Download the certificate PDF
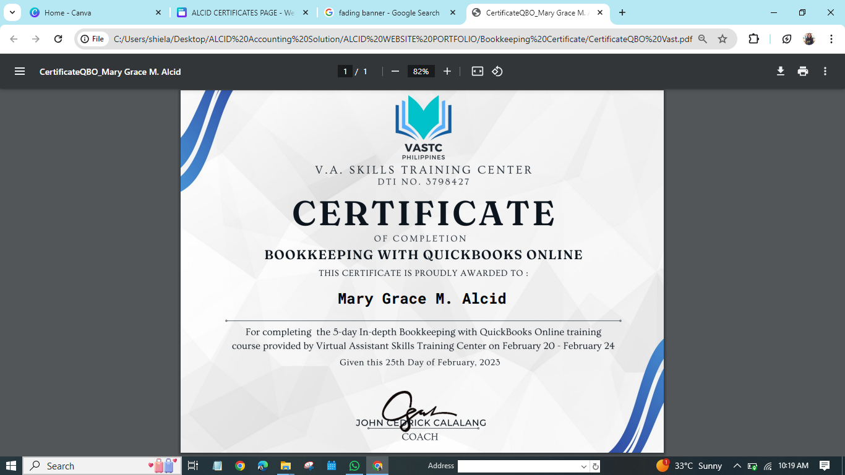Screen dimensions: 845x475 click(781, 72)
